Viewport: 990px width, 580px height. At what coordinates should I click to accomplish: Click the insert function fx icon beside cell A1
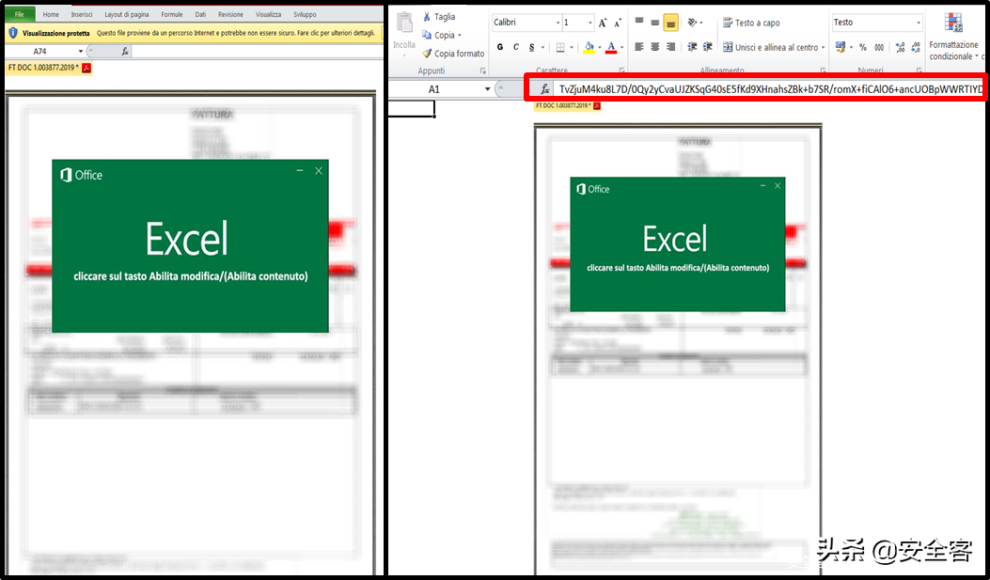(544, 88)
